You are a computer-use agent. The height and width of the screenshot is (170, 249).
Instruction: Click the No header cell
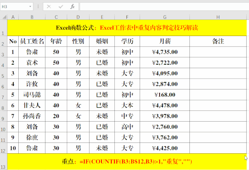pyautogui.click(x=13, y=41)
